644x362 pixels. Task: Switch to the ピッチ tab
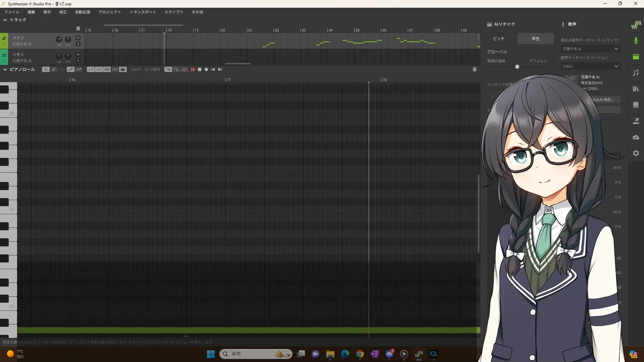pyautogui.click(x=498, y=39)
